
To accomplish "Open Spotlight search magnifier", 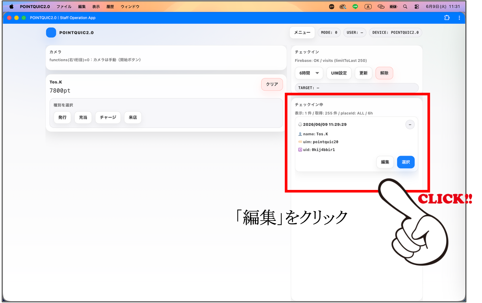I will (x=405, y=7).
